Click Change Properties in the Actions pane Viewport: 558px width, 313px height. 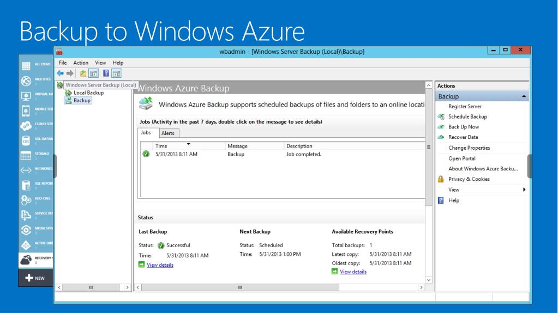[x=469, y=148]
